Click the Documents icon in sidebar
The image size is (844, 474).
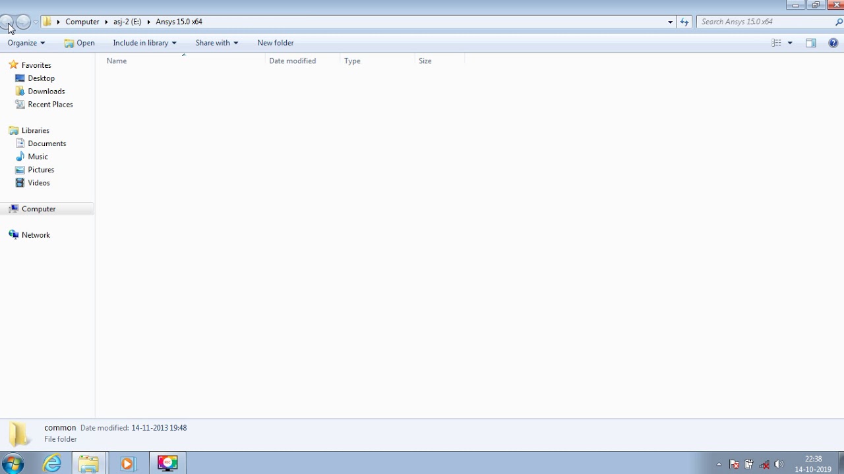20,144
